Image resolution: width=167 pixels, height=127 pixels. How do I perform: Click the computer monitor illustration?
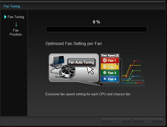click(58, 61)
